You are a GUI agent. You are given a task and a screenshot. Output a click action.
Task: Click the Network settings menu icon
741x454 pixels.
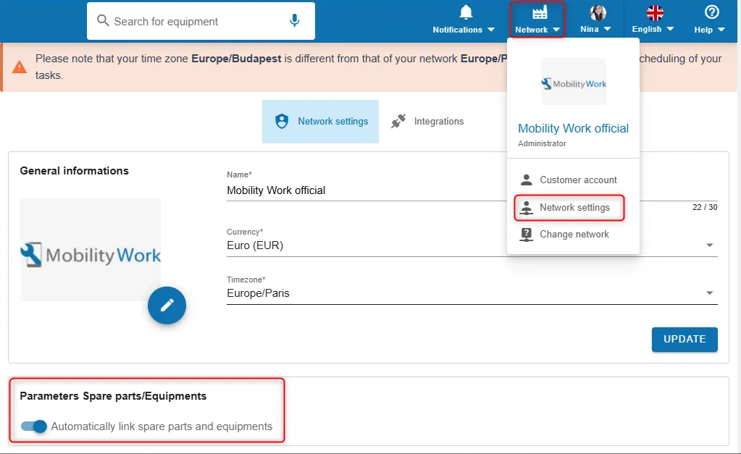coord(526,207)
